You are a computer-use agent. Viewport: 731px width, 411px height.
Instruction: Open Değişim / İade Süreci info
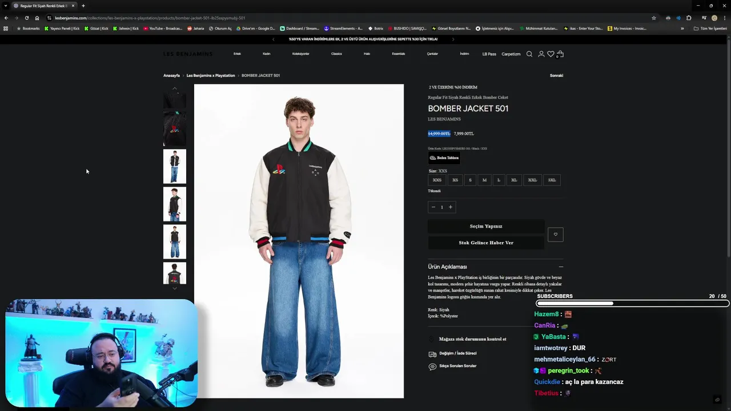point(457,353)
